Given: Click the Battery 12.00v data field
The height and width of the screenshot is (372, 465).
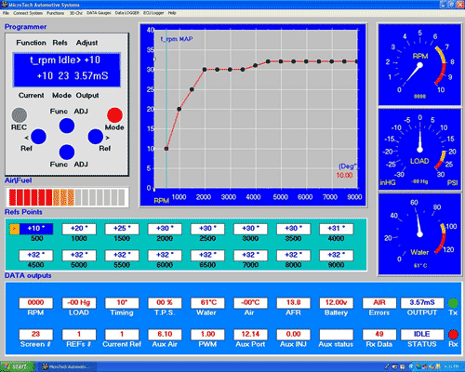Looking at the screenshot, I should click(337, 303).
